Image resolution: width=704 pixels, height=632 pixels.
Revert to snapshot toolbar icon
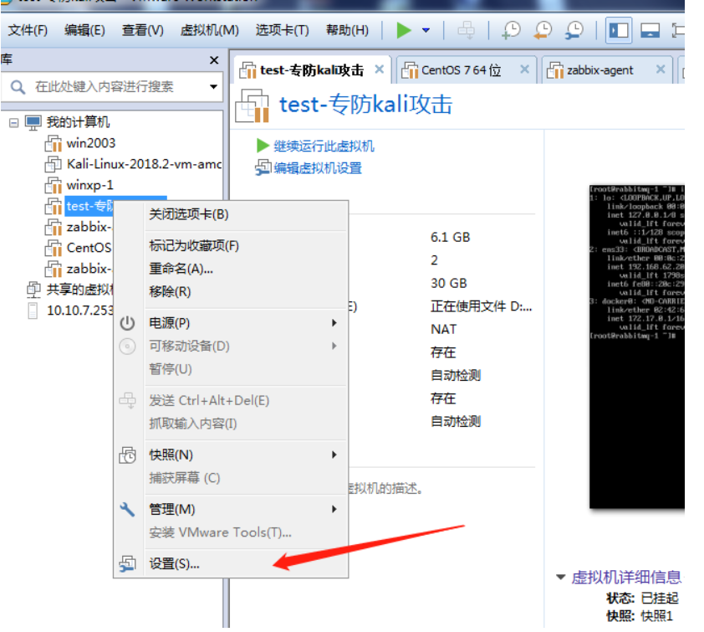click(x=543, y=31)
